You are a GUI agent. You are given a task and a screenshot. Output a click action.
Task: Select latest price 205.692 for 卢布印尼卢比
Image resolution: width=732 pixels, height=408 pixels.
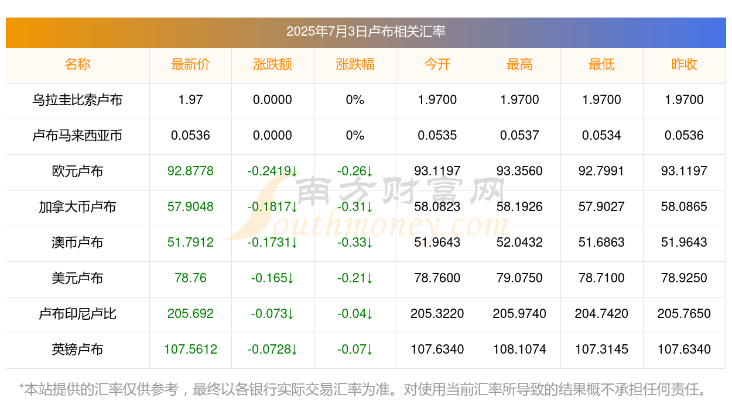190,314
